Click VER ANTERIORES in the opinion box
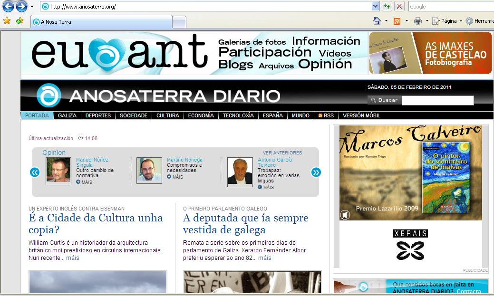The image size is (494, 296). [x=282, y=153]
